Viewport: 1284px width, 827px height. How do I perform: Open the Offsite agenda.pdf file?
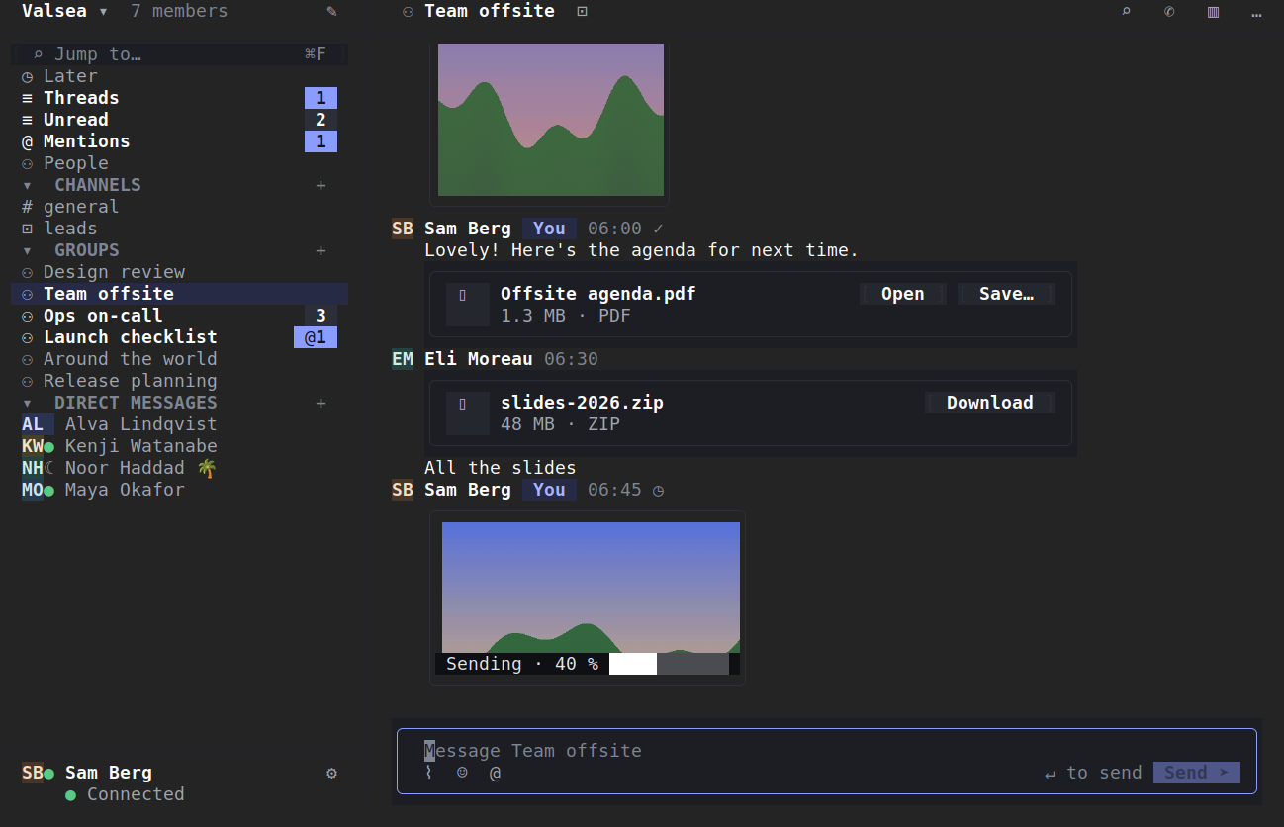point(902,294)
